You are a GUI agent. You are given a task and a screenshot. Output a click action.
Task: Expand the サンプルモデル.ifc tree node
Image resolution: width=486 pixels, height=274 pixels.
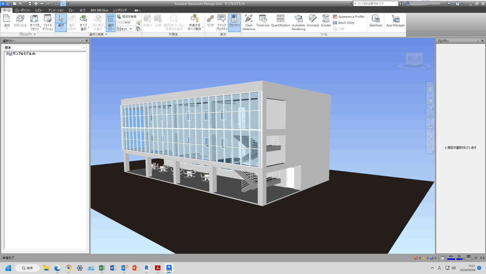click(x=7, y=53)
